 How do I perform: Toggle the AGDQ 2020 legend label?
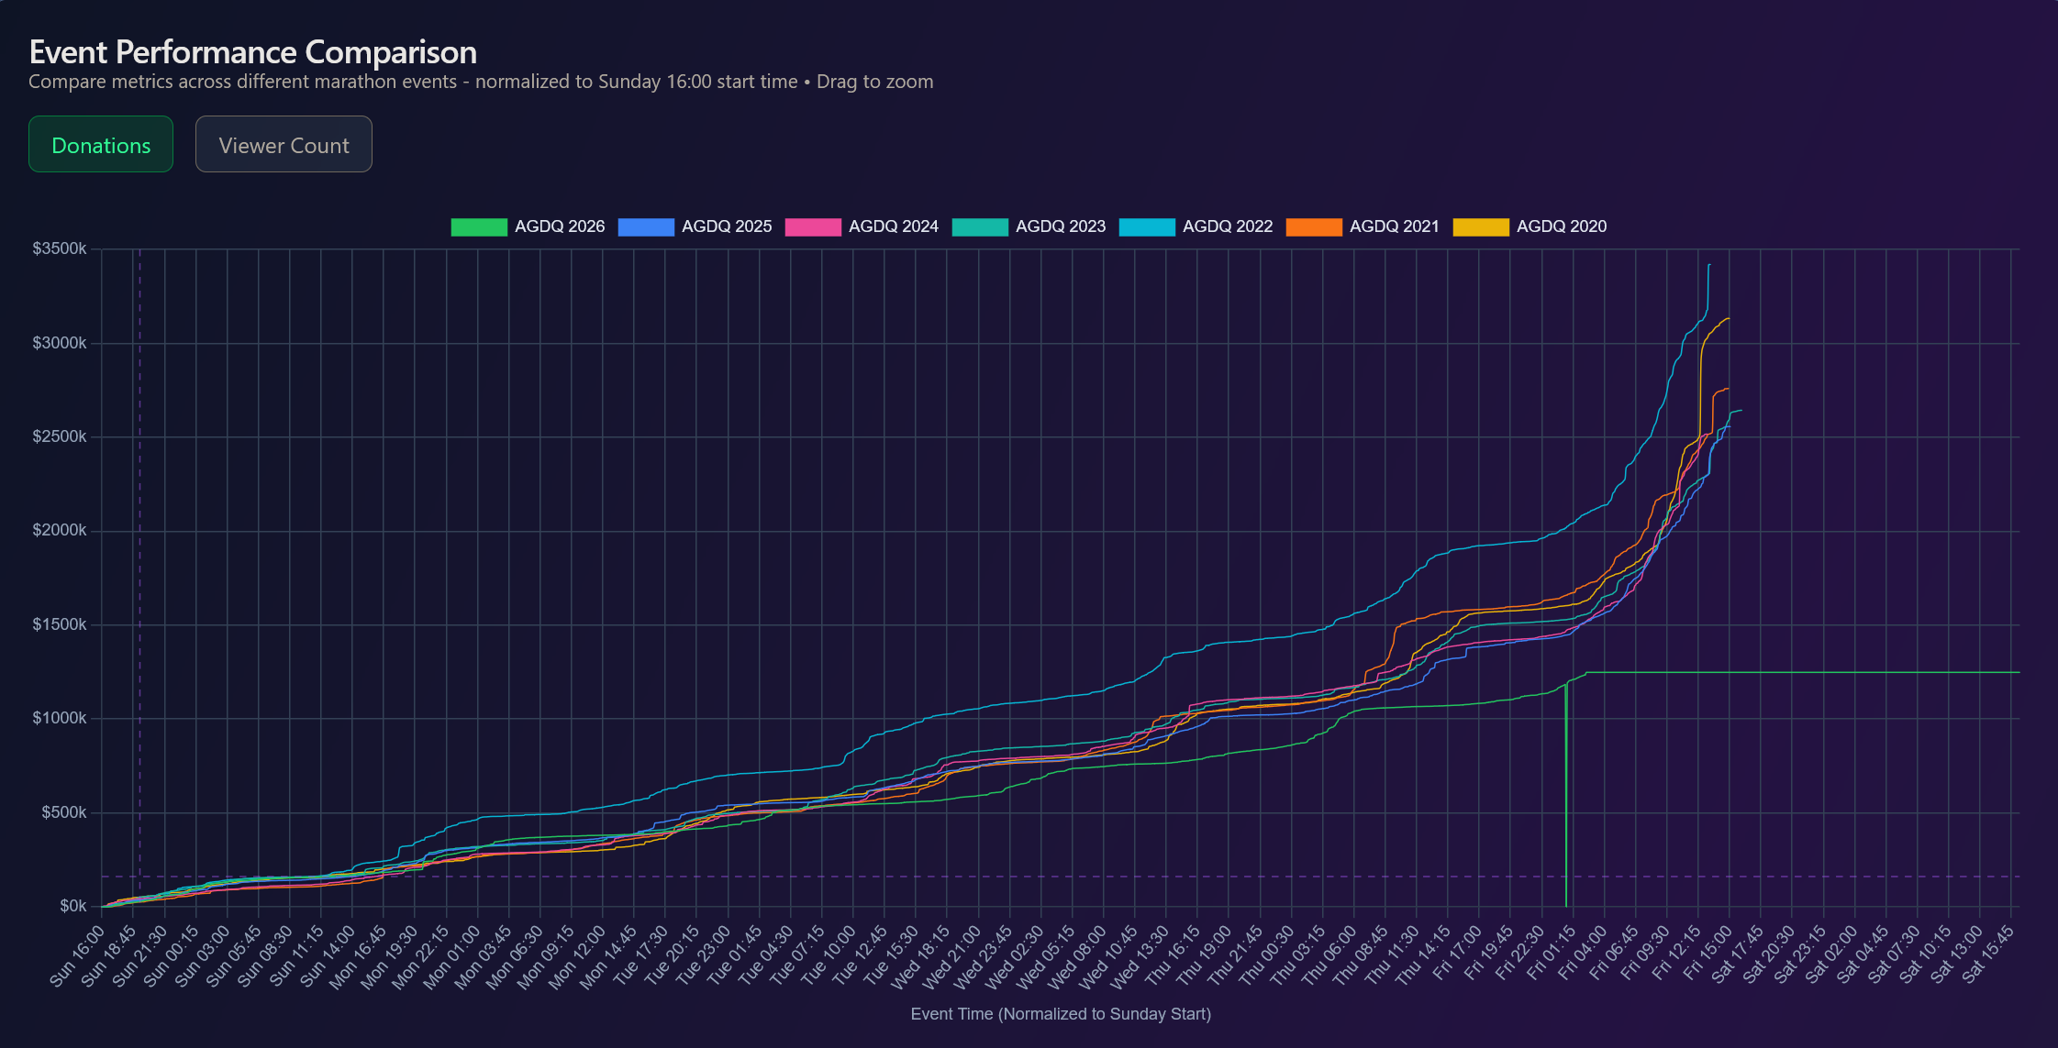pyautogui.click(x=1562, y=226)
